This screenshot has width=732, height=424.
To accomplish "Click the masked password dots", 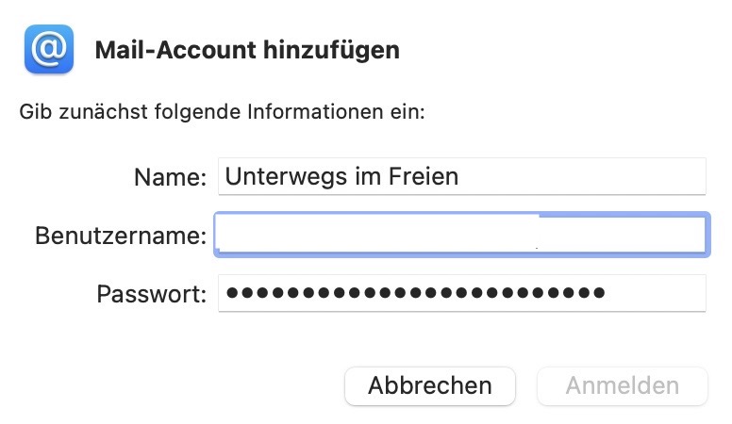I will point(415,293).
